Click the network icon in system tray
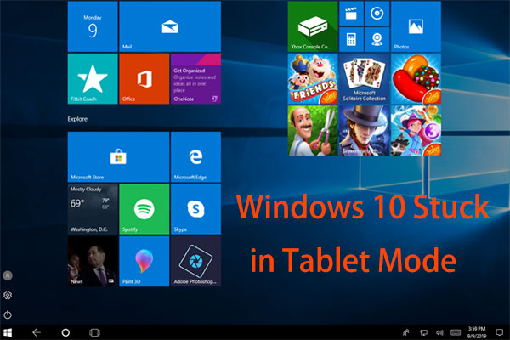 (423, 332)
